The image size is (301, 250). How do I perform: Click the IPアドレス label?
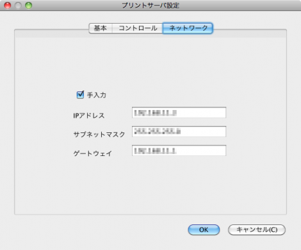pos(89,116)
